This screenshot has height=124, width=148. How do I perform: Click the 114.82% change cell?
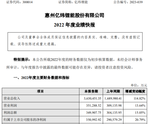[x=139, y=98]
